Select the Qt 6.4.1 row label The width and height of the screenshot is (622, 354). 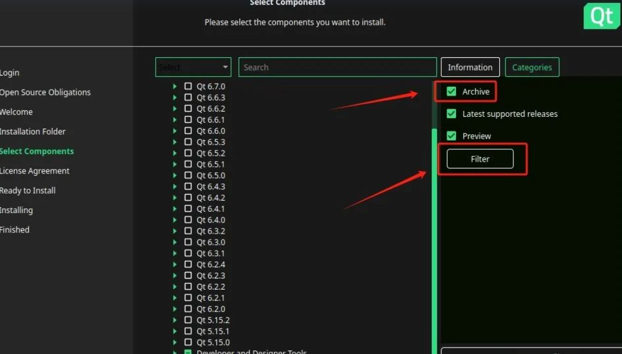click(211, 208)
